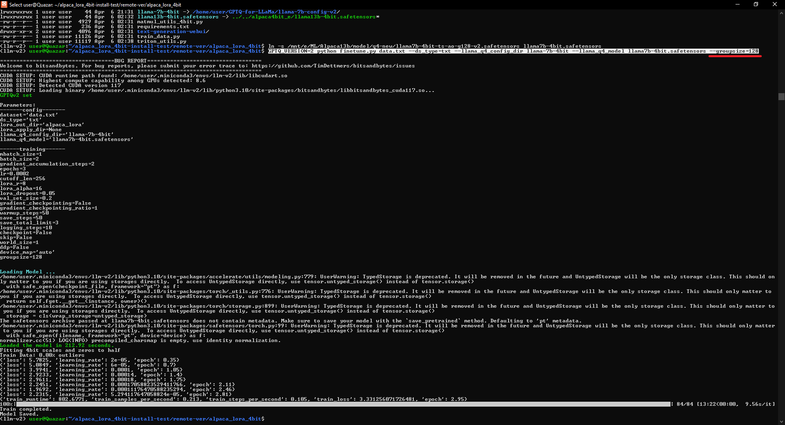785x425 pixels.
Task: Minimize the terminal window
Action: tap(738, 4)
